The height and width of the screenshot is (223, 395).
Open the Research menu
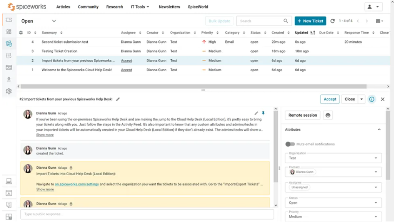pyautogui.click(x=115, y=7)
